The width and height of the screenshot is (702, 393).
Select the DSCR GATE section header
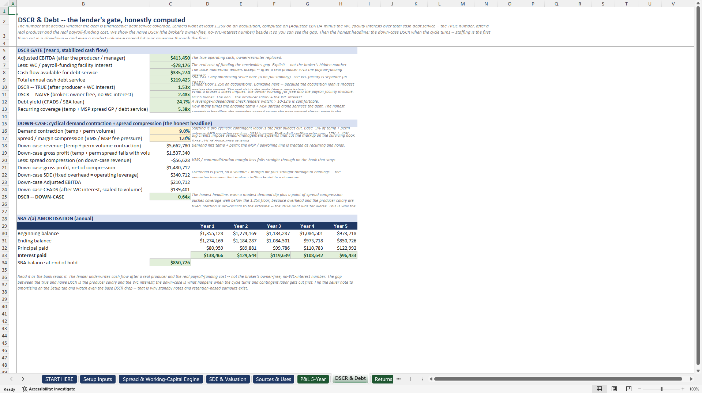click(187, 50)
